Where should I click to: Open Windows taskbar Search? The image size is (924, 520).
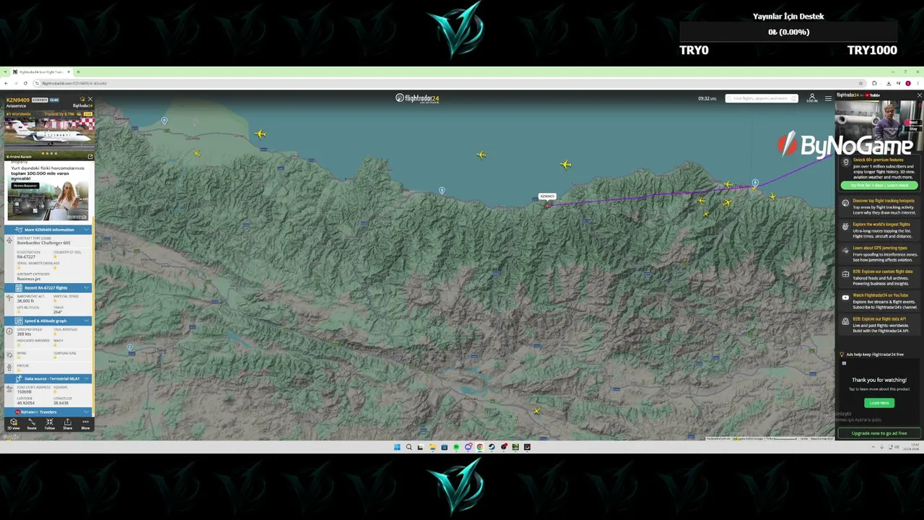tap(409, 447)
